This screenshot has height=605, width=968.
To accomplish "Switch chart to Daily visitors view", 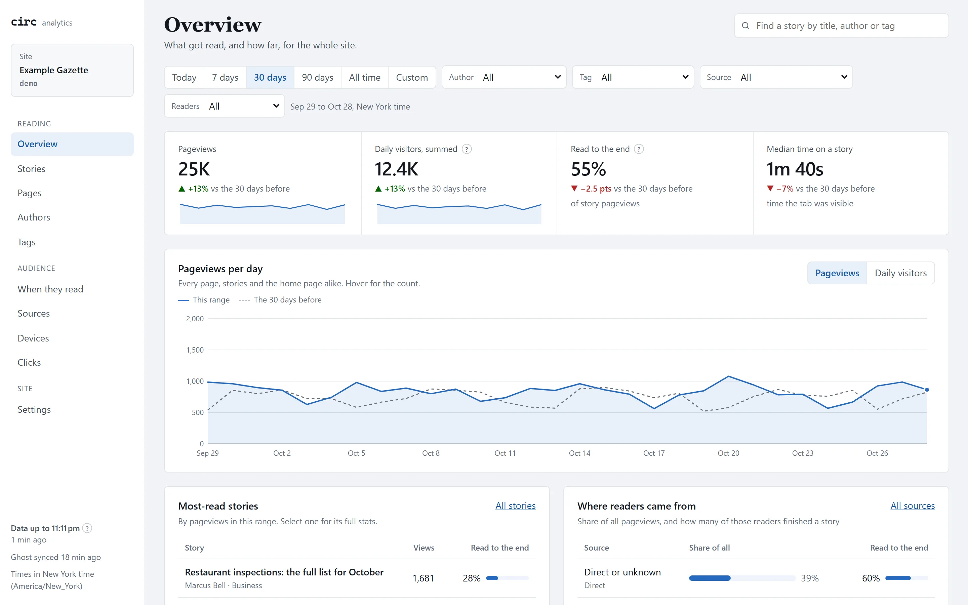I will (900, 273).
